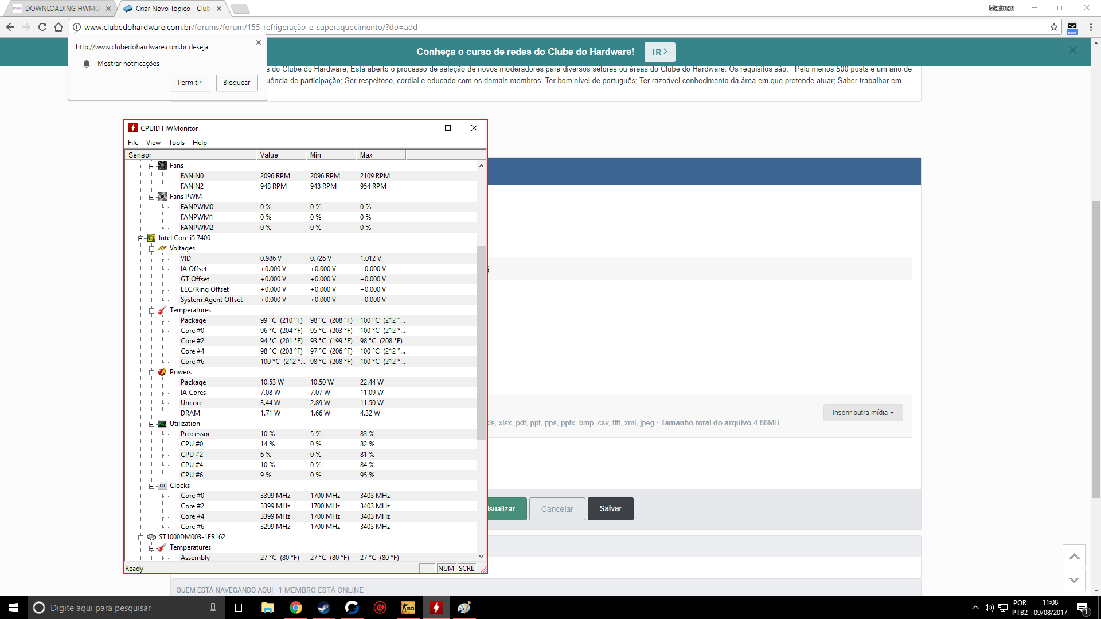
Task: Open the mail extension icon in Chrome
Action: [x=1072, y=28]
